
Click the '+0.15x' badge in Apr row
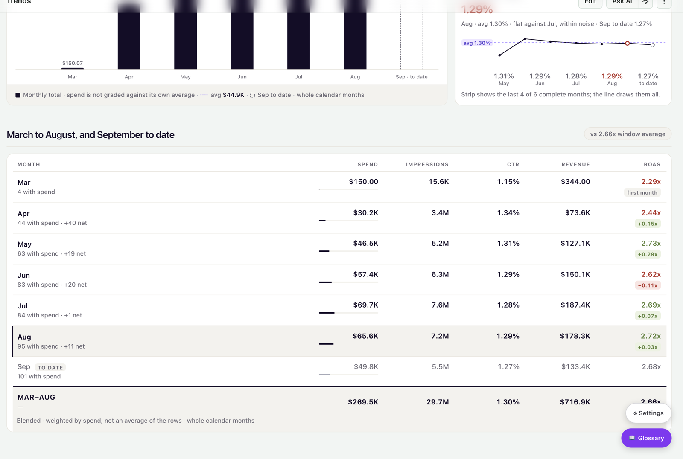(648, 224)
